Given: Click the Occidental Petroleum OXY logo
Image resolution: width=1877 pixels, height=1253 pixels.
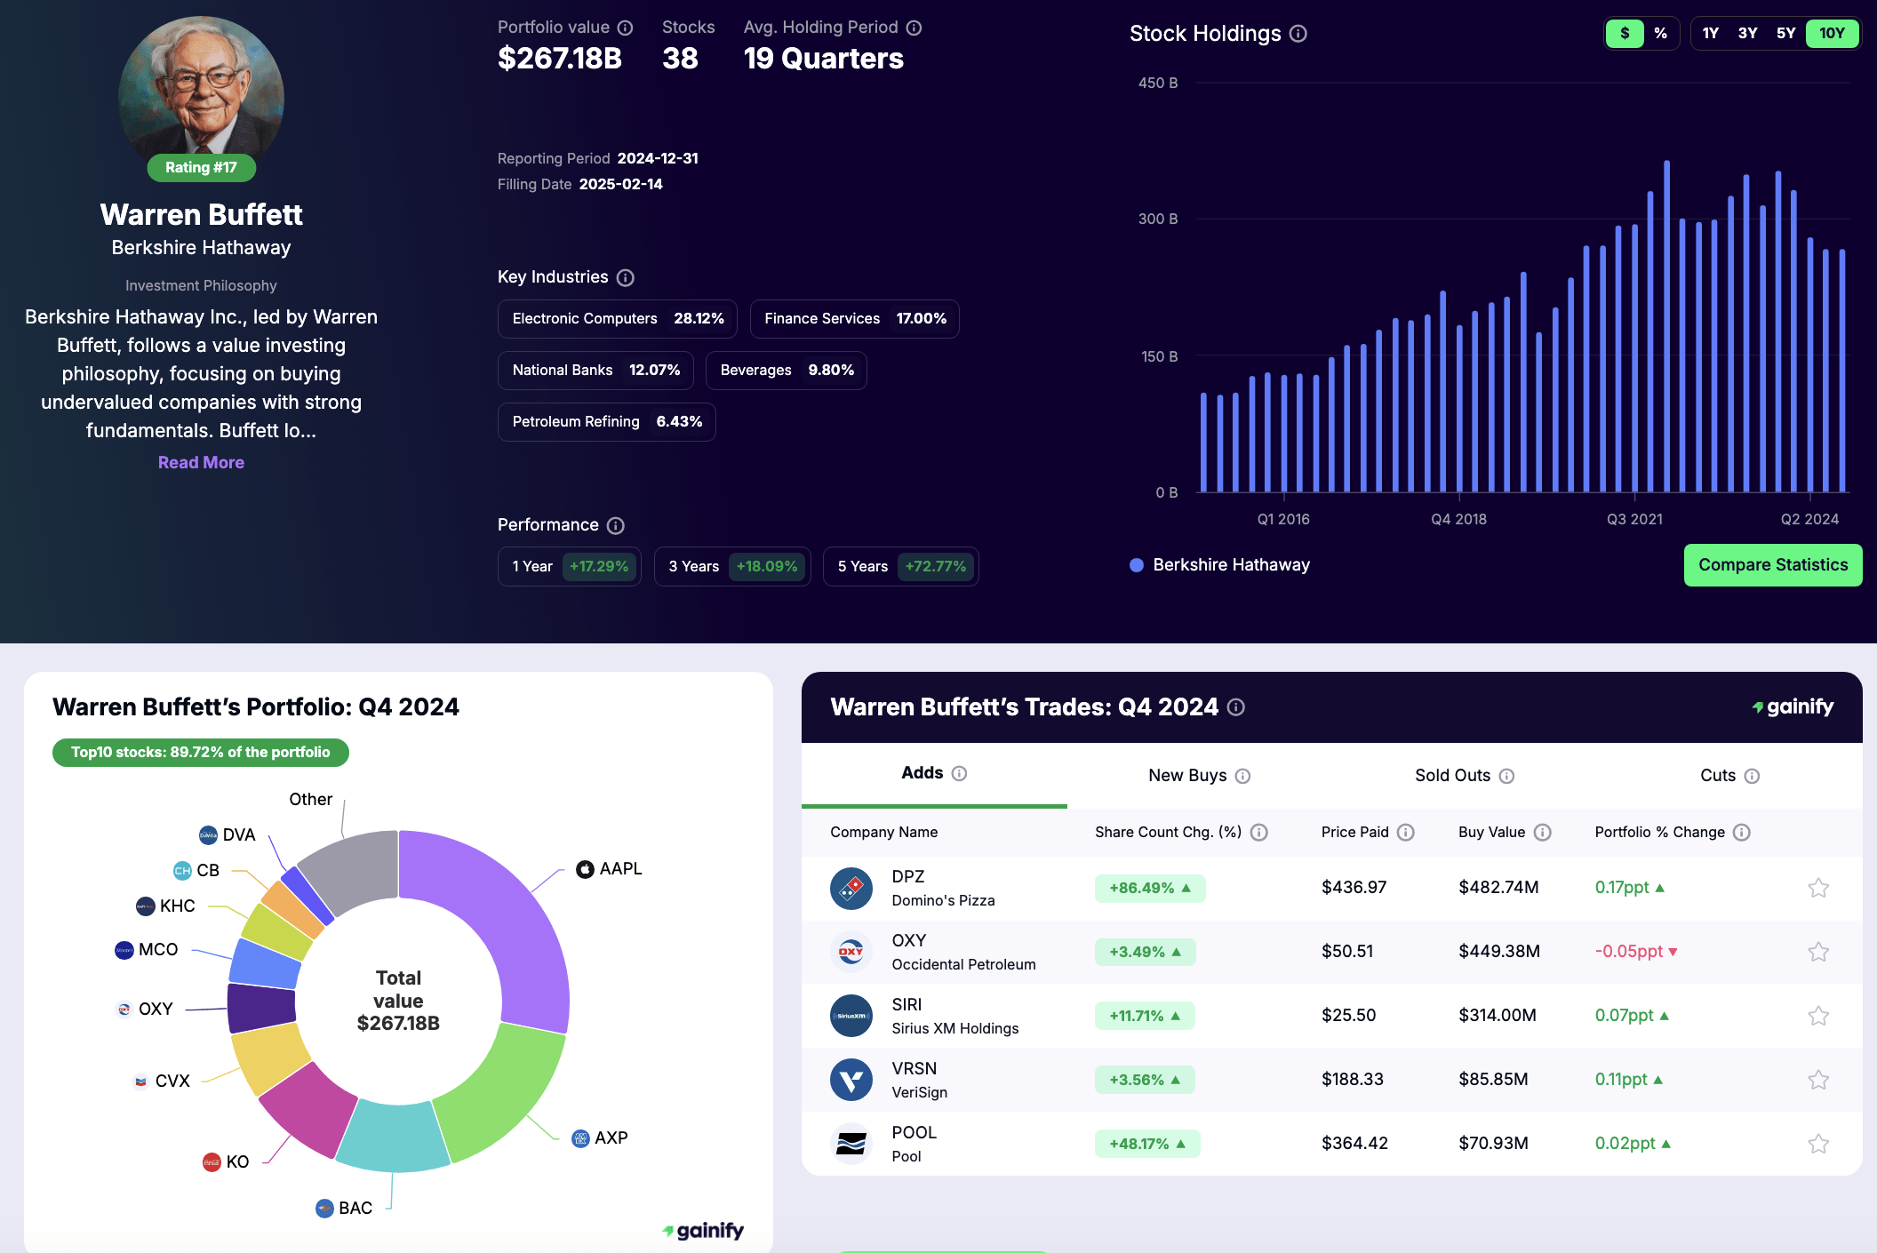Looking at the screenshot, I should click(851, 952).
